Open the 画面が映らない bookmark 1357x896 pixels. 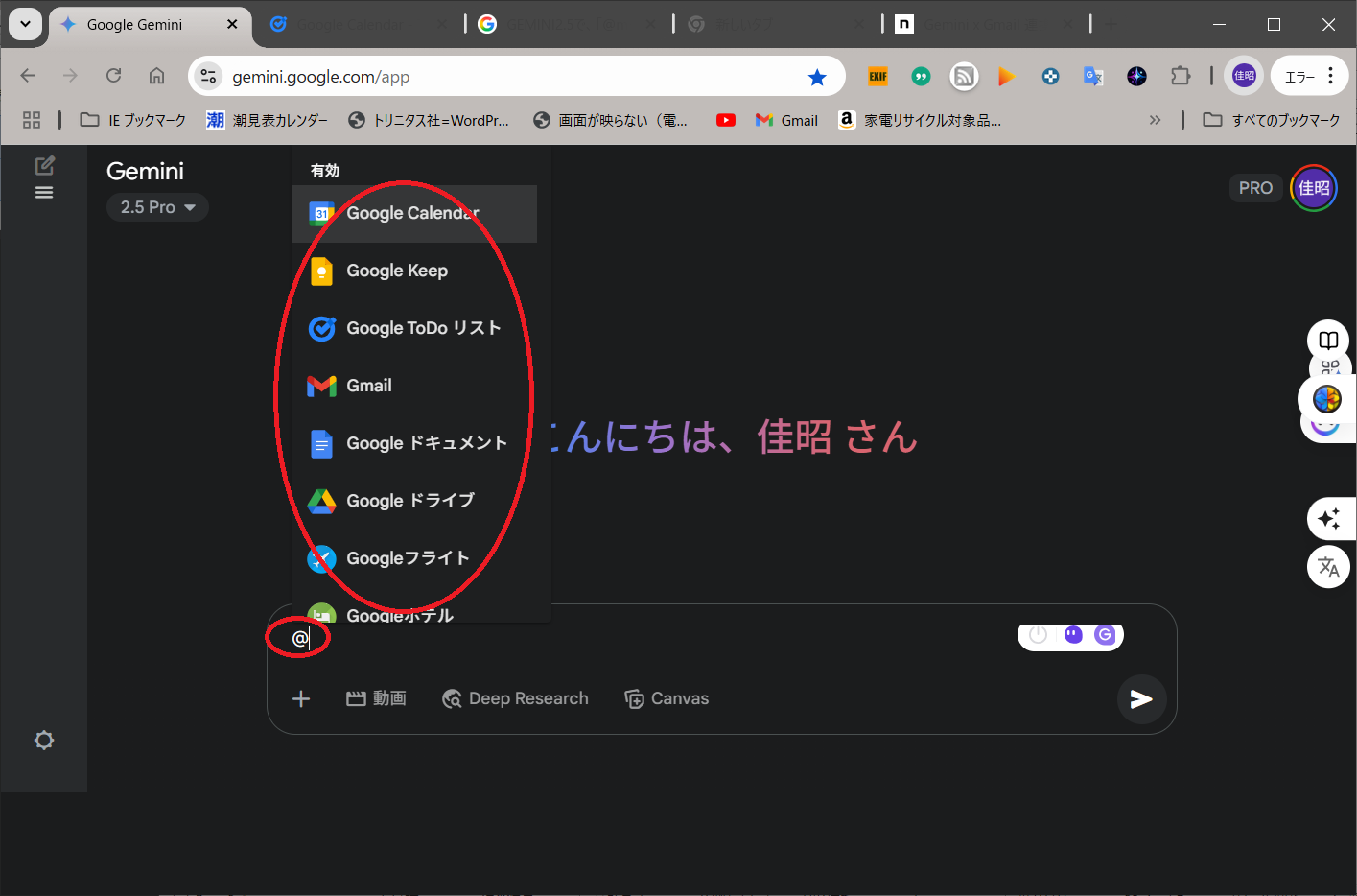[x=611, y=120]
